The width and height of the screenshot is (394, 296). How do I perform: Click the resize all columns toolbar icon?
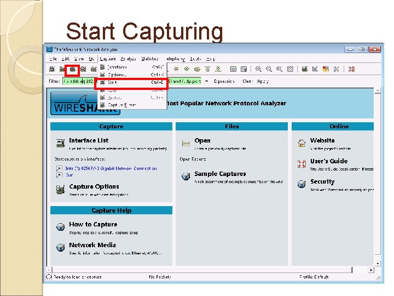pos(290,69)
